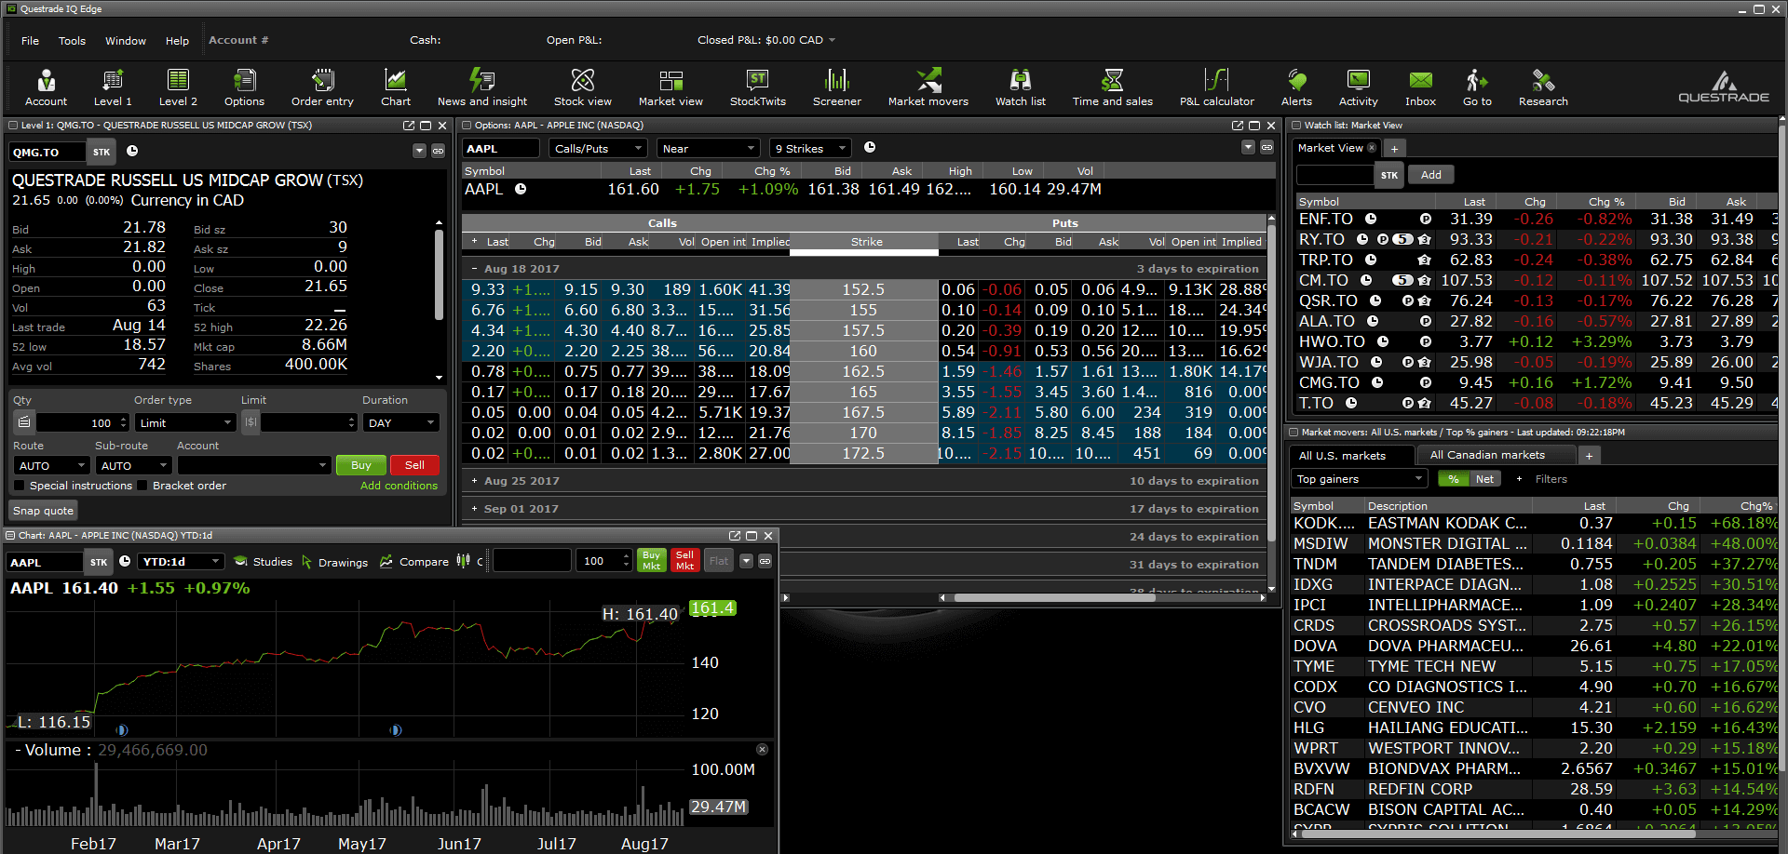
Task: Click the watch list symbol input field
Action: tap(1334, 175)
